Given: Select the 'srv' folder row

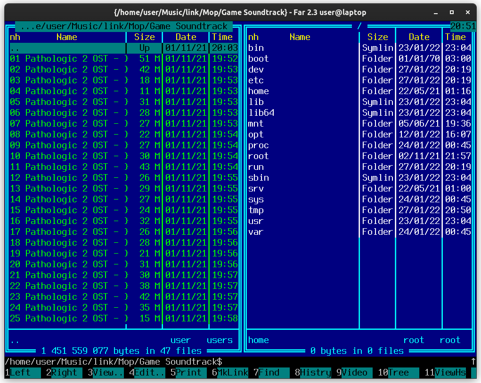Looking at the screenshot, I should point(359,188).
